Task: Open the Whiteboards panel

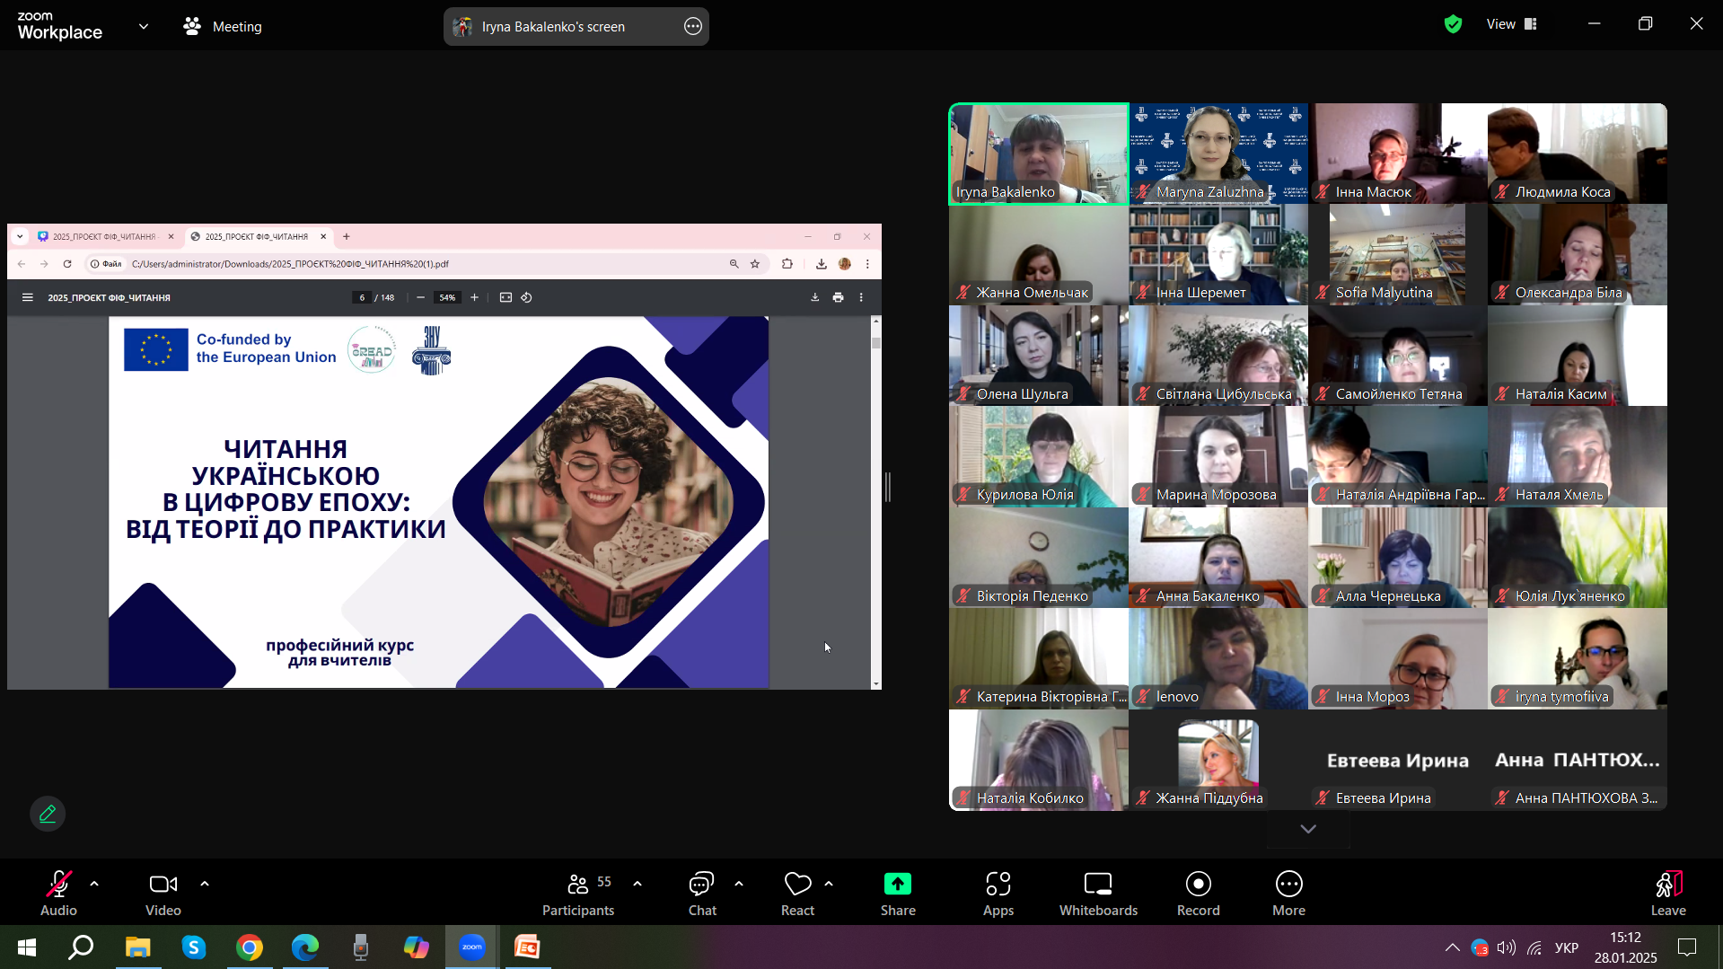Action: coord(1097,894)
